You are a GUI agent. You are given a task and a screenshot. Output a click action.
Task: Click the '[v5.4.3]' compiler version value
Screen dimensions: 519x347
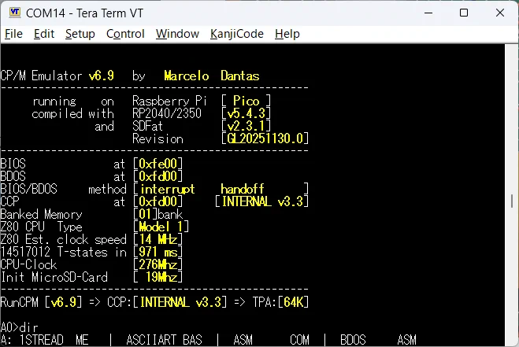point(247,113)
